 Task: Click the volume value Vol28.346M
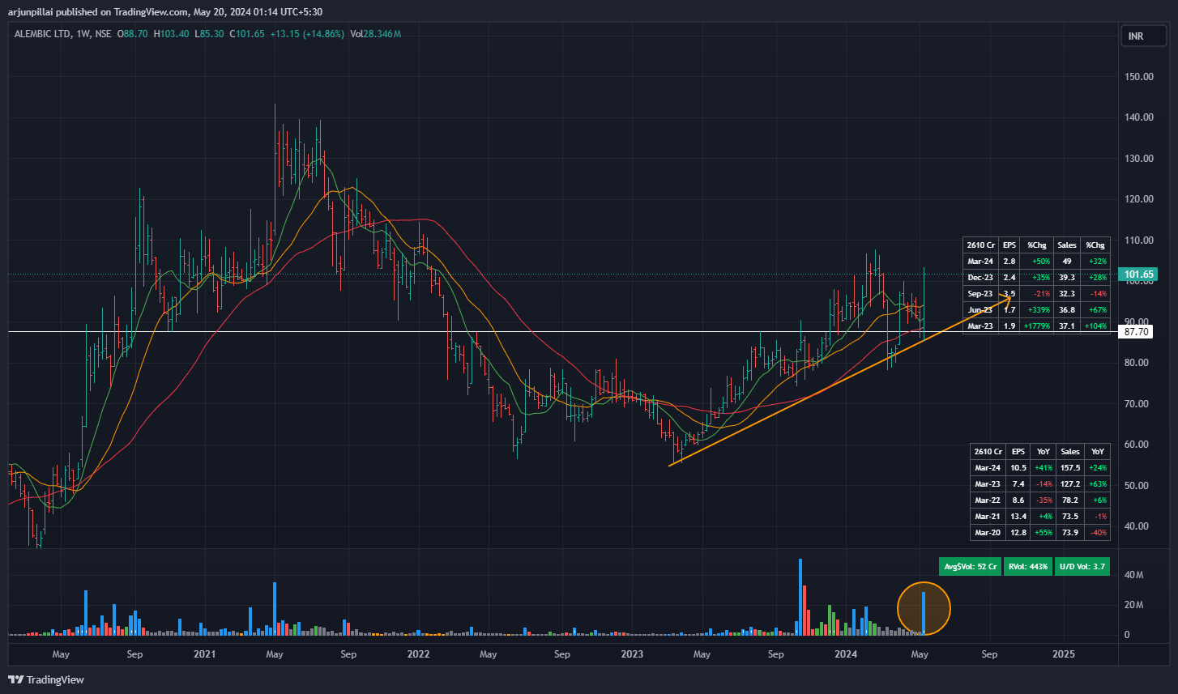(x=376, y=34)
